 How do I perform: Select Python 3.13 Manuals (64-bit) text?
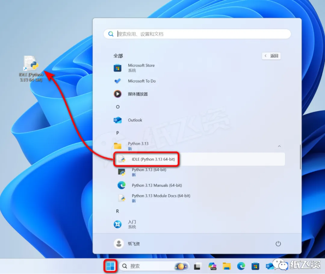(157, 185)
